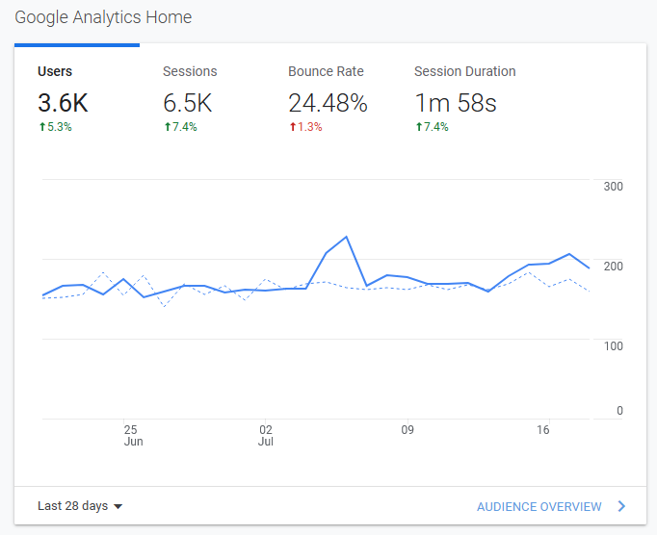
Task: Select the Users metric tab
Action: coord(77,98)
